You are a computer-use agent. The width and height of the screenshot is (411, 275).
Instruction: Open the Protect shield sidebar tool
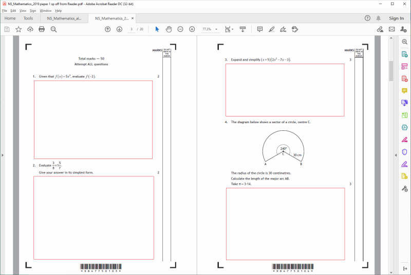(404, 152)
